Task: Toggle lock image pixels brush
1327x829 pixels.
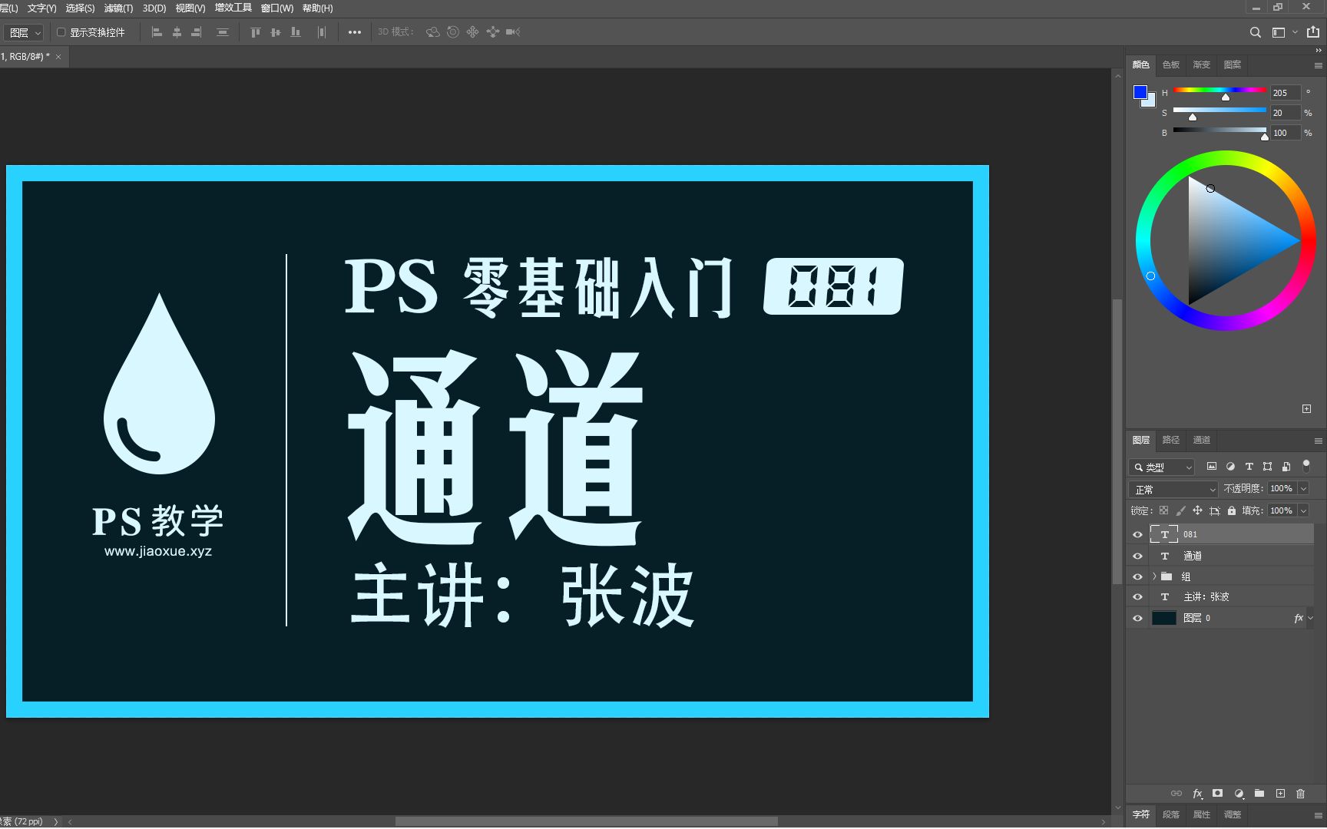Action: pyautogui.click(x=1180, y=510)
